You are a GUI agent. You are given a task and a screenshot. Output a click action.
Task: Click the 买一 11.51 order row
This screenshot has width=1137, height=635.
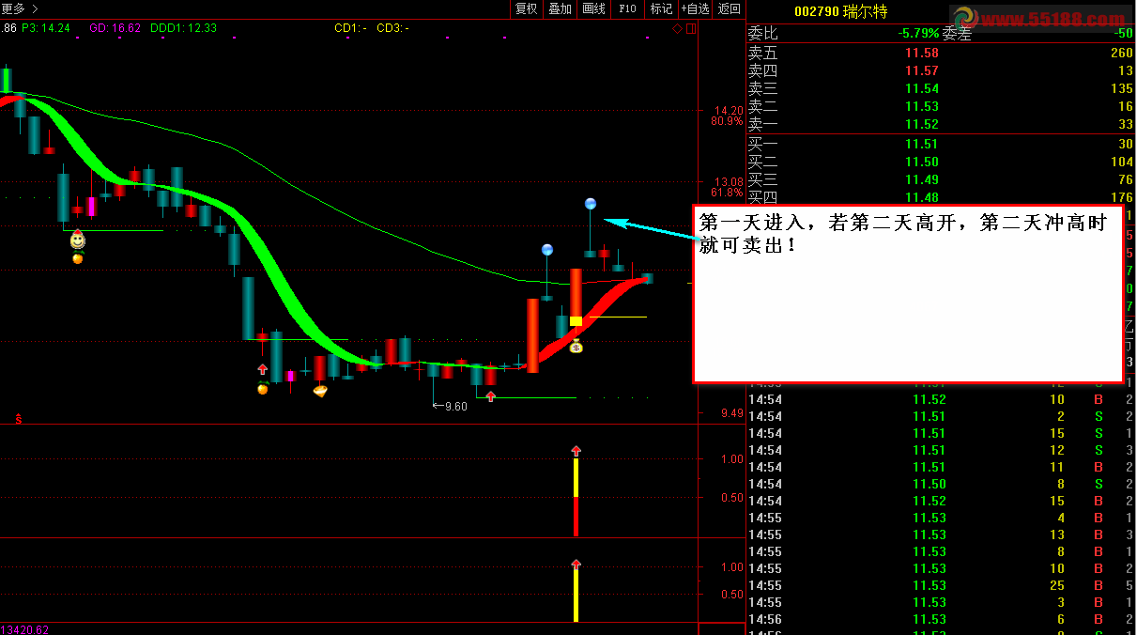(x=941, y=144)
